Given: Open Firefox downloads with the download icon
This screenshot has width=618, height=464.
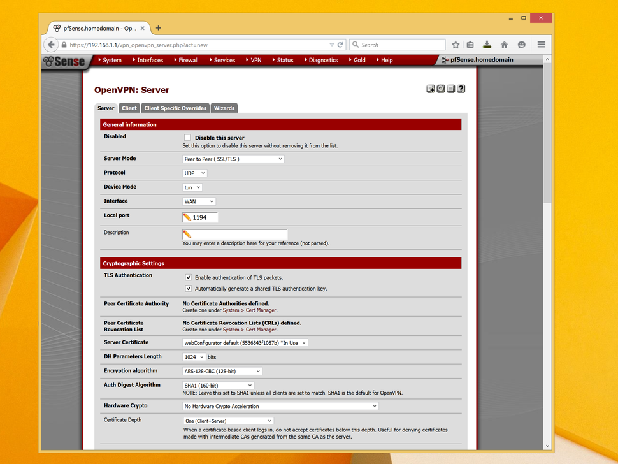Looking at the screenshot, I should point(487,45).
